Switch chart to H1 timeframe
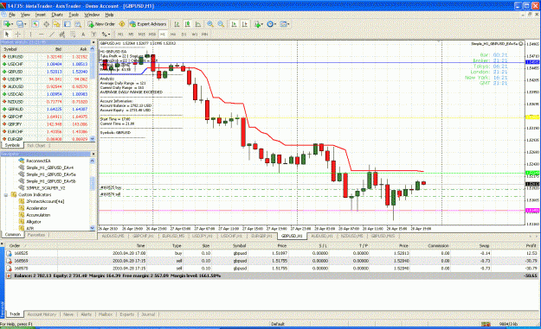Viewport: 541px width, 329px height. pyautogui.click(x=163, y=34)
